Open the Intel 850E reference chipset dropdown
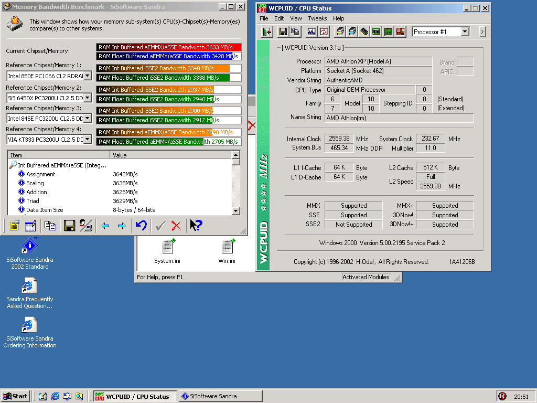This screenshot has width=537, height=403. (x=87, y=76)
